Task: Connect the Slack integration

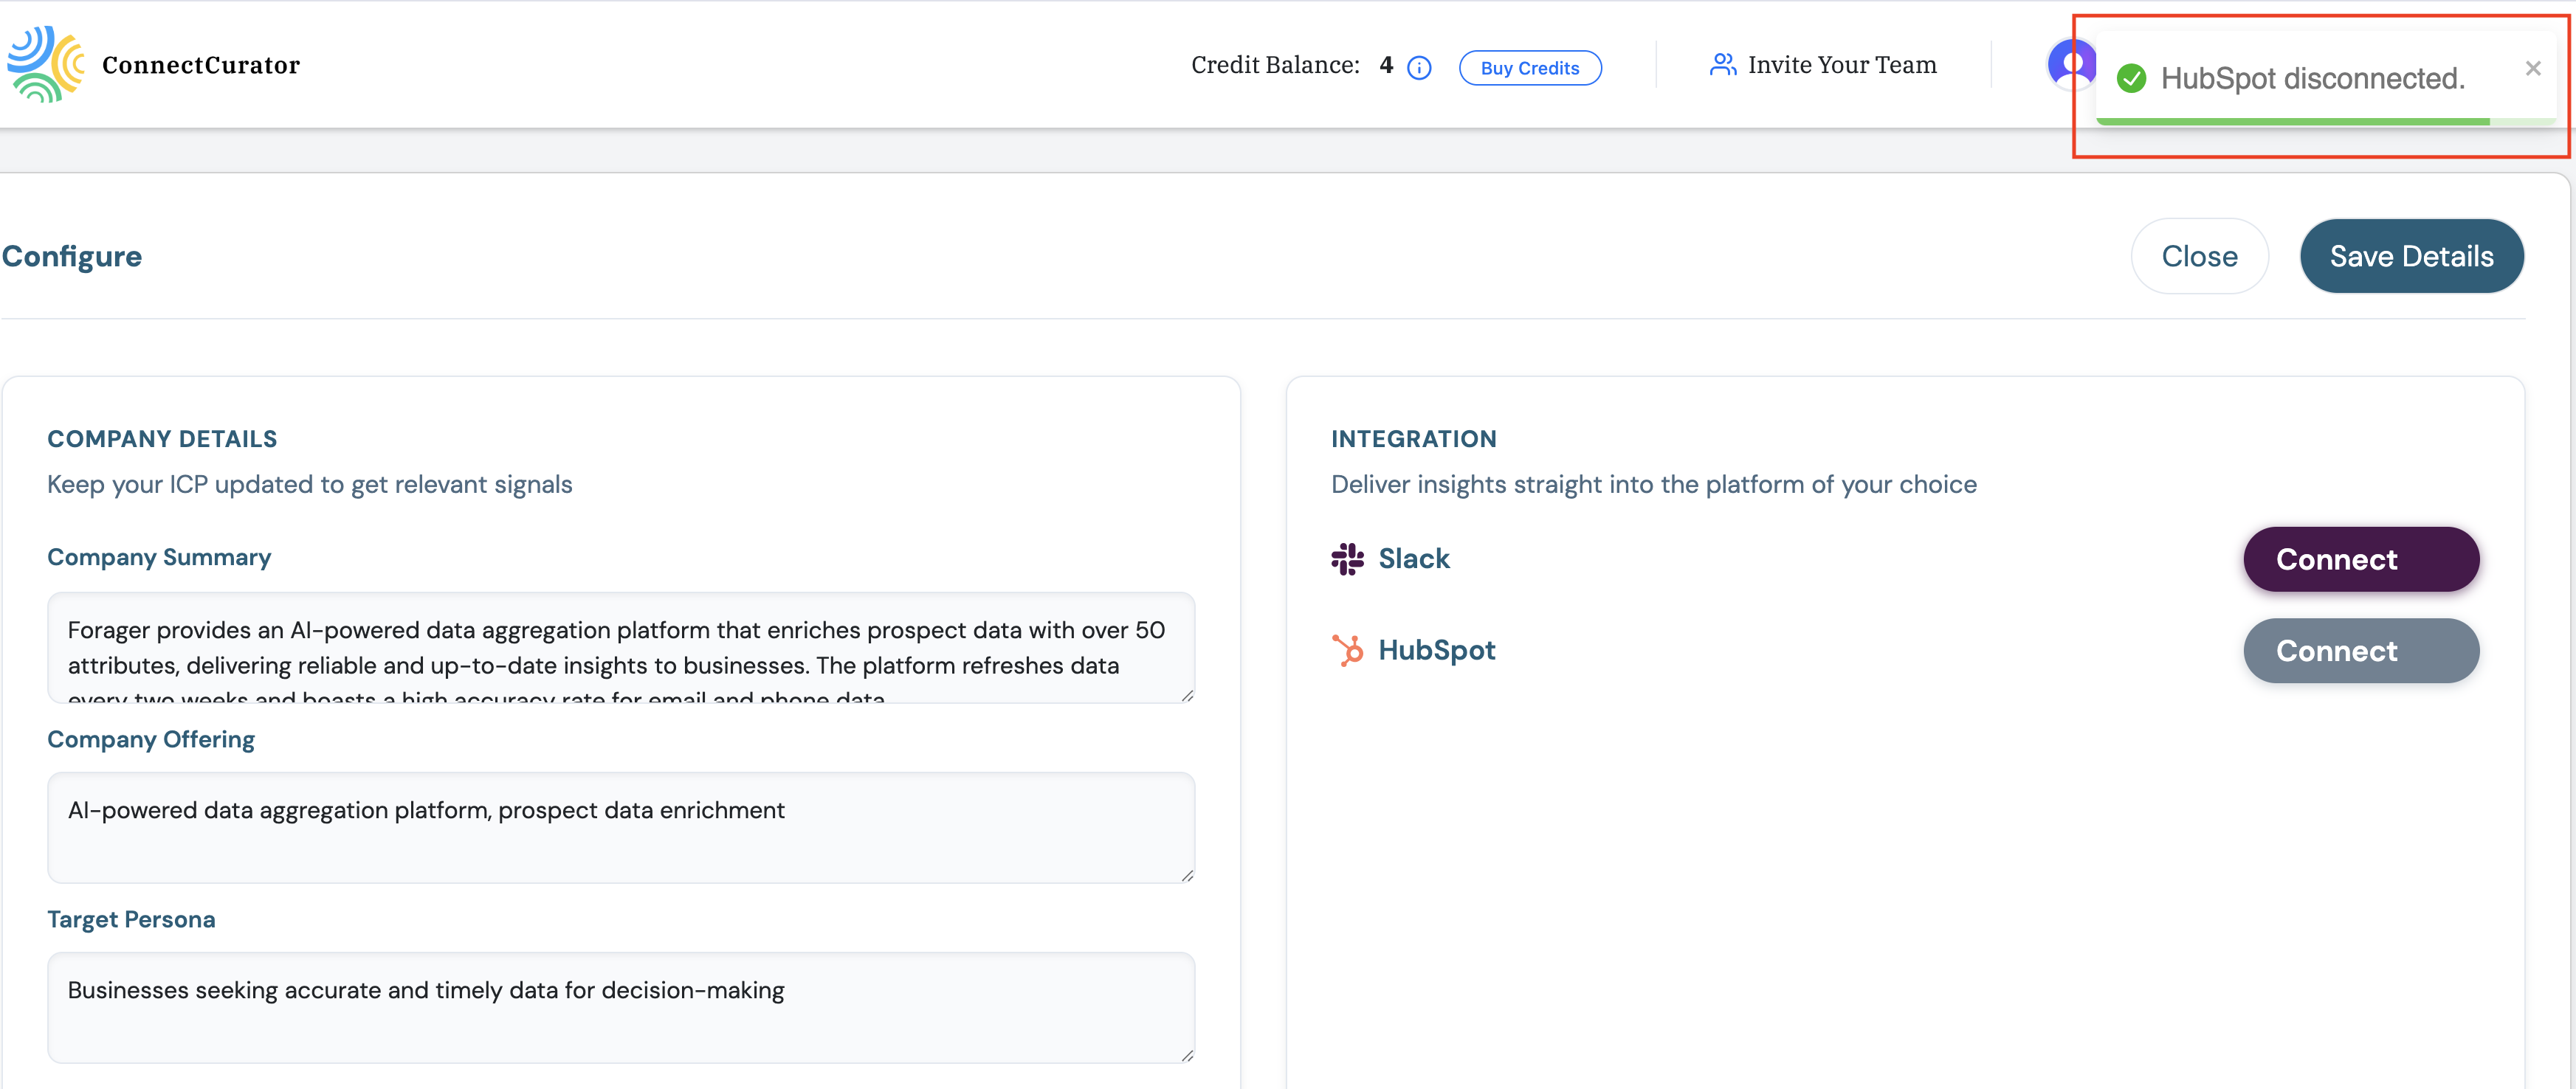Action: tap(2360, 559)
